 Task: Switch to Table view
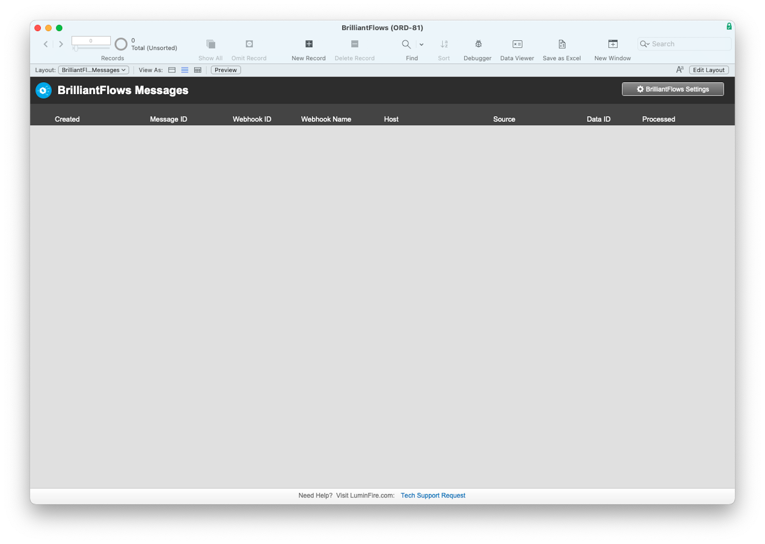[x=198, y=70]
